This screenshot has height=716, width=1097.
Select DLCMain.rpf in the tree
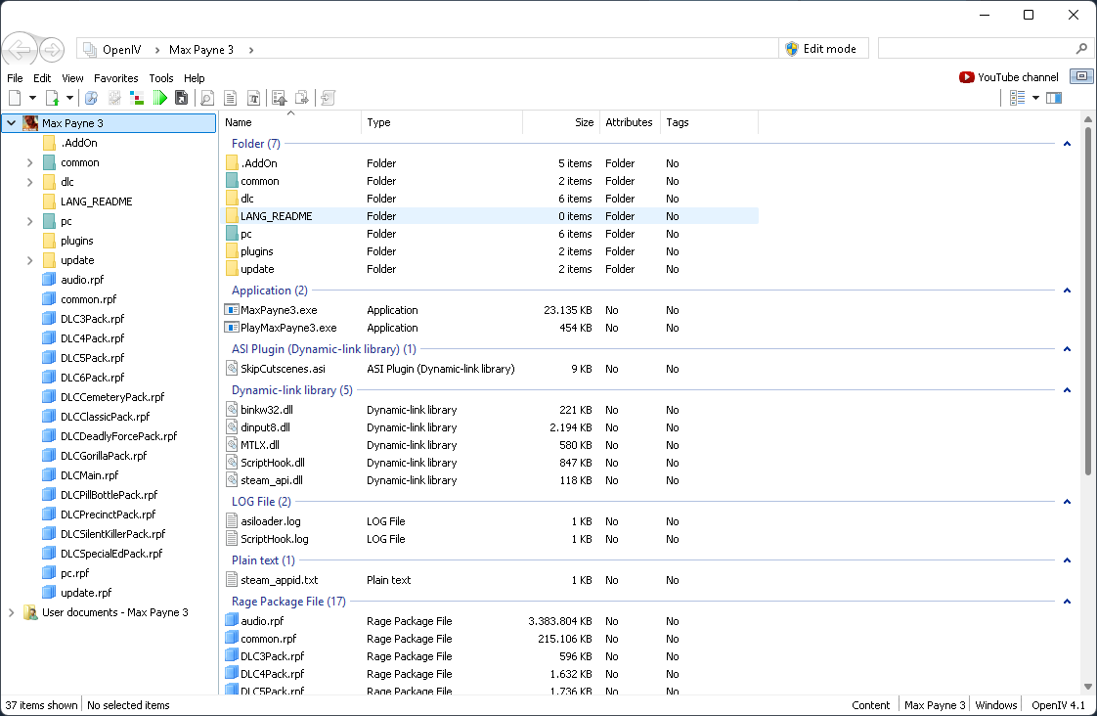click(90, 475)
